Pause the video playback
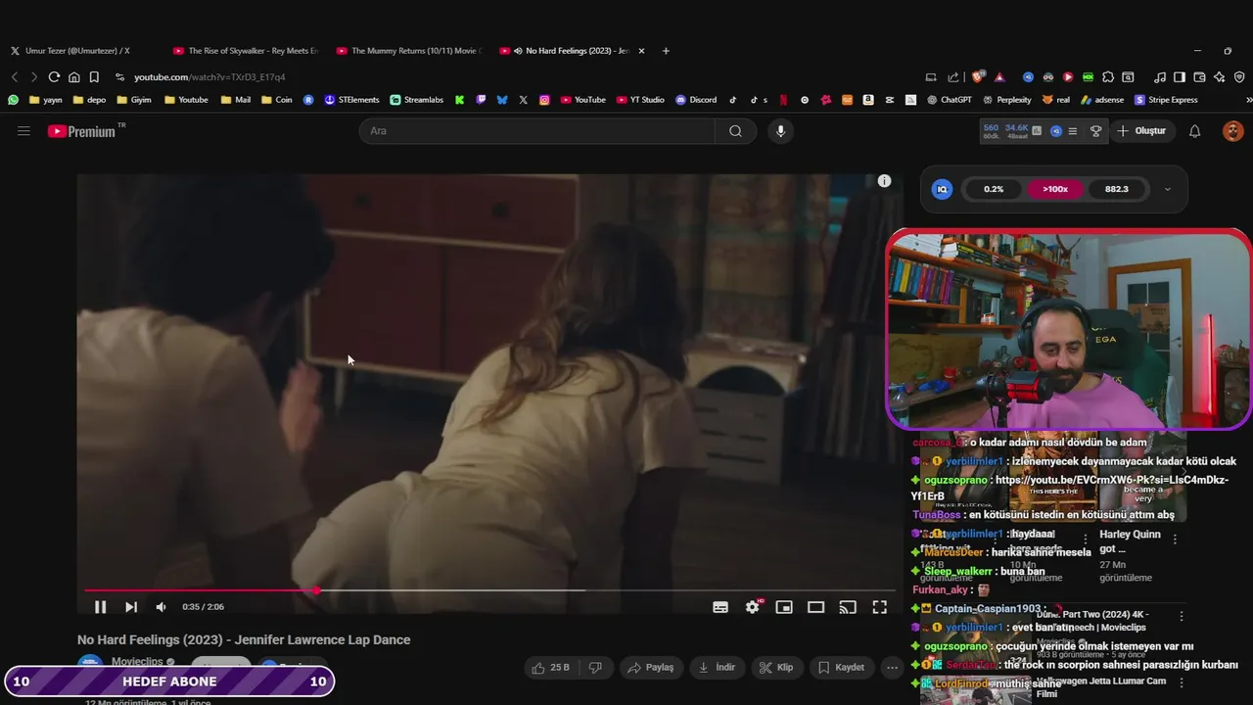 click(x=100, y=607)
